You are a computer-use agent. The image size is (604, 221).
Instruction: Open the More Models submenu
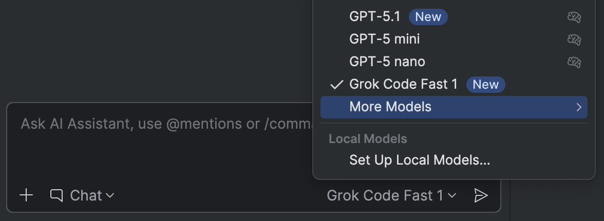tap(390, 107)
